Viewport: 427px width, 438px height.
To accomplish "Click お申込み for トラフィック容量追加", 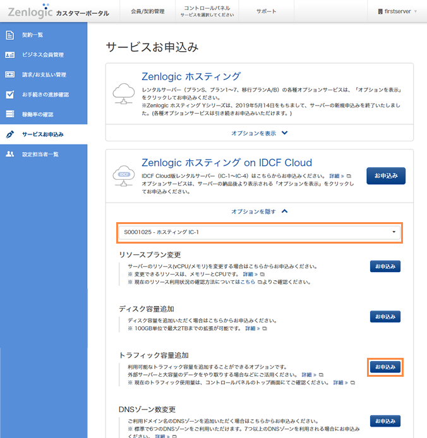I will (385, 367).
